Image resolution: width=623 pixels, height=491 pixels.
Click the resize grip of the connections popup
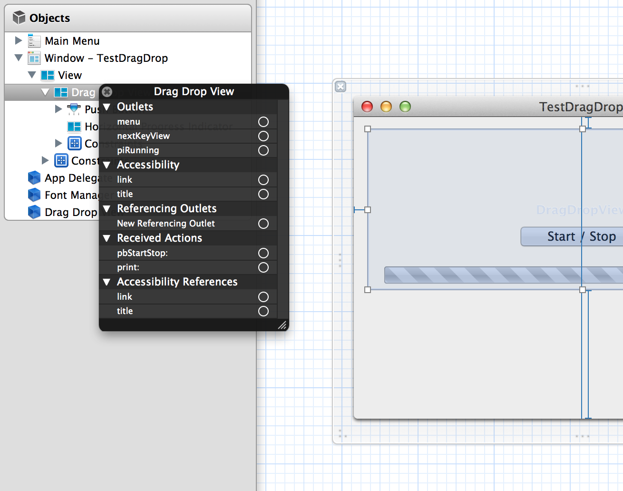pos(282,325)
